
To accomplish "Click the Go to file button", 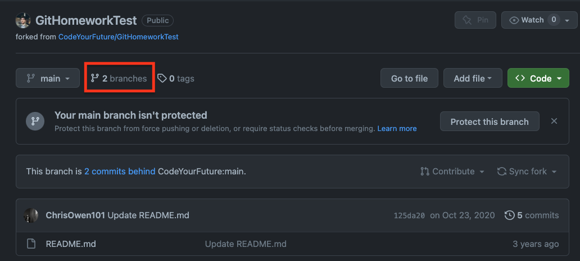I will (x=409, y=79).
